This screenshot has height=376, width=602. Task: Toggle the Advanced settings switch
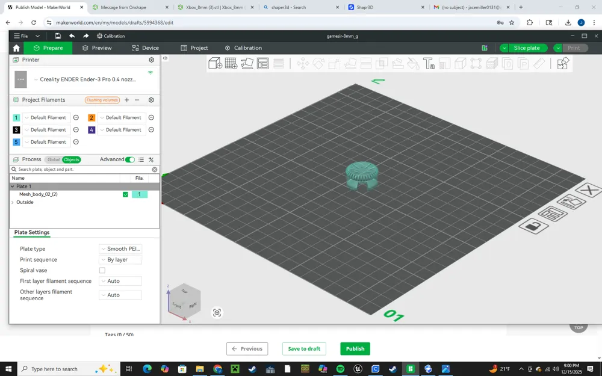(130, 159)
